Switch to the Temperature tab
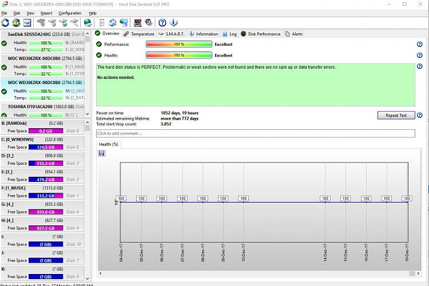 tap(139, 34)
